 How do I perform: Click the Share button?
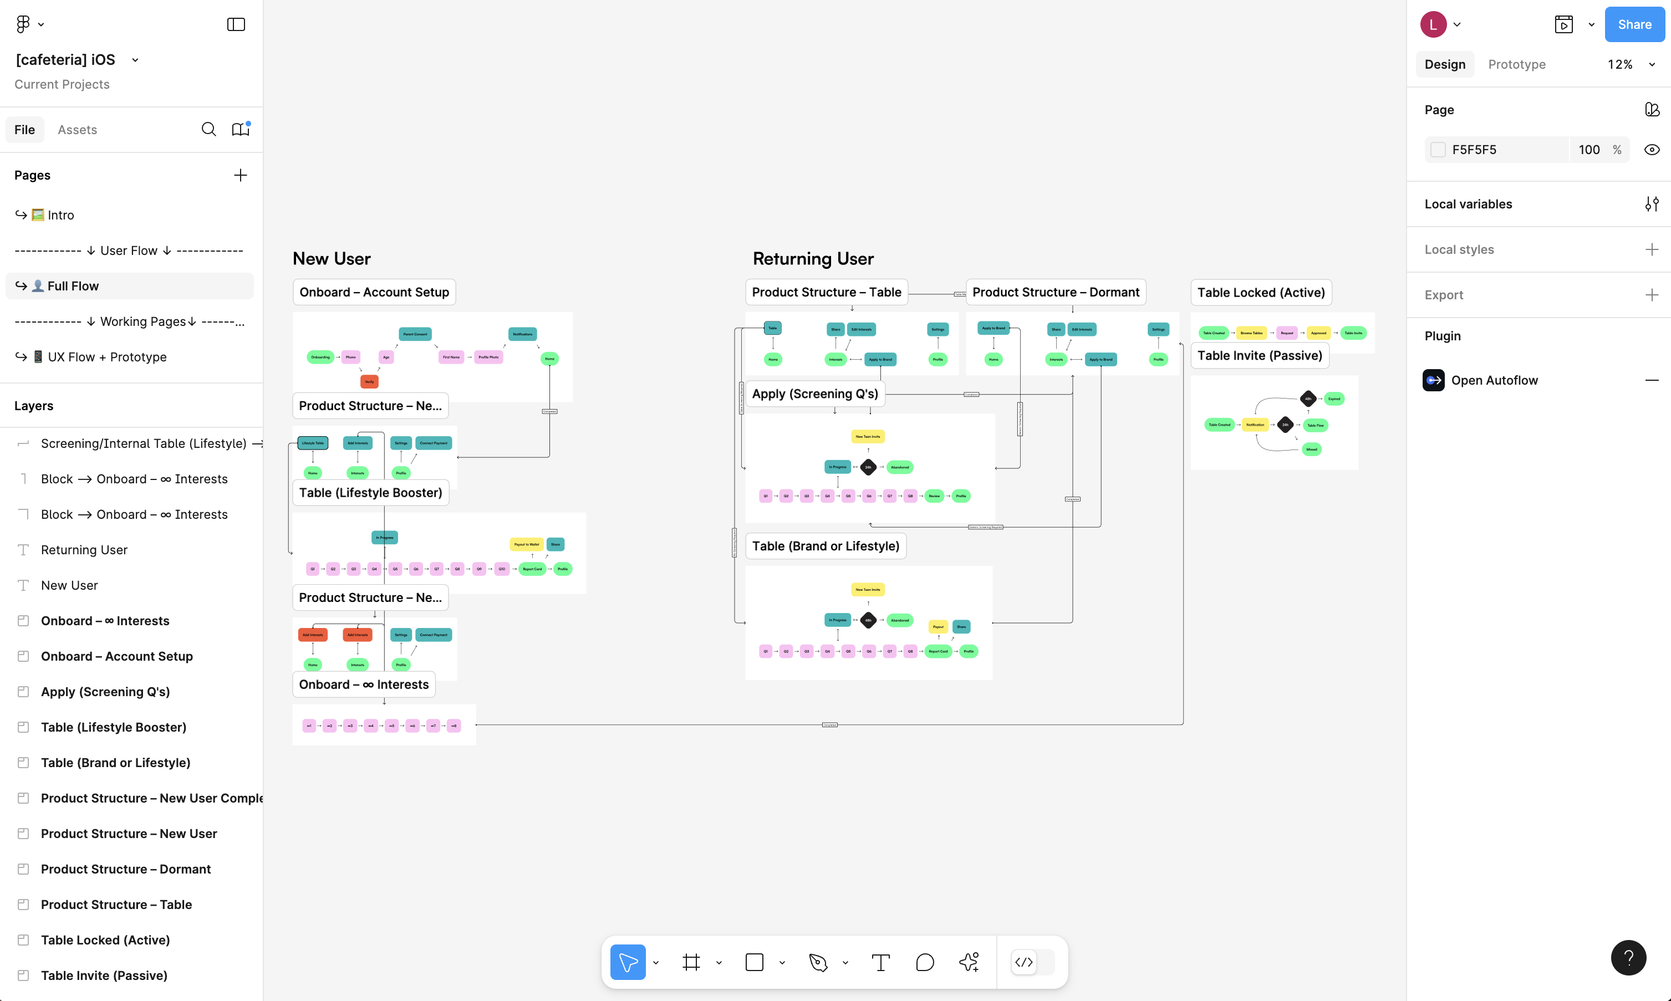tap(1634, 24)
